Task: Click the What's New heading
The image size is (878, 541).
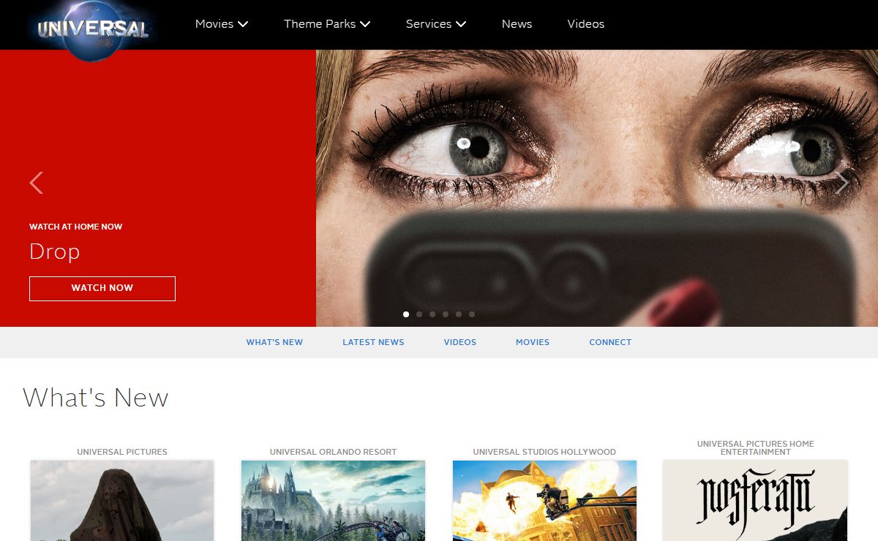Action: tap(96, 398)
